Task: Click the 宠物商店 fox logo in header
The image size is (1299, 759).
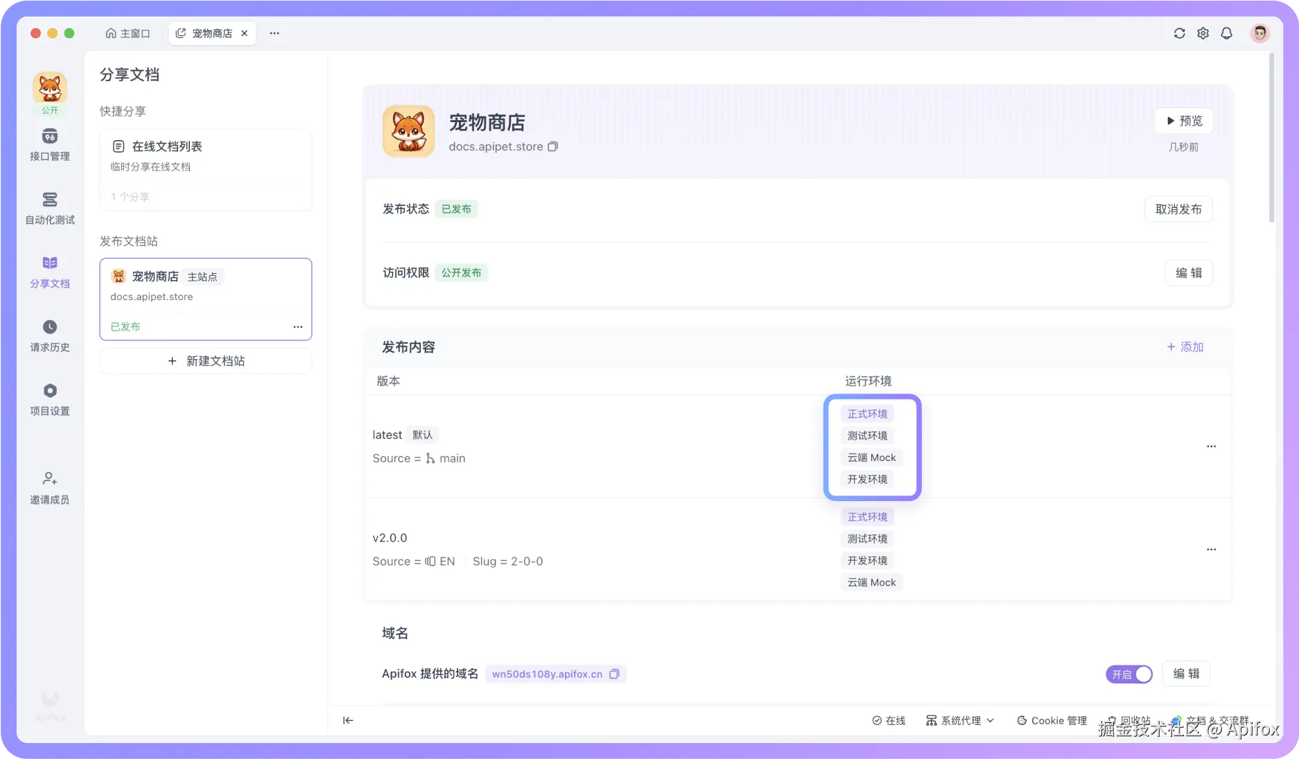Action: point(409,131)
